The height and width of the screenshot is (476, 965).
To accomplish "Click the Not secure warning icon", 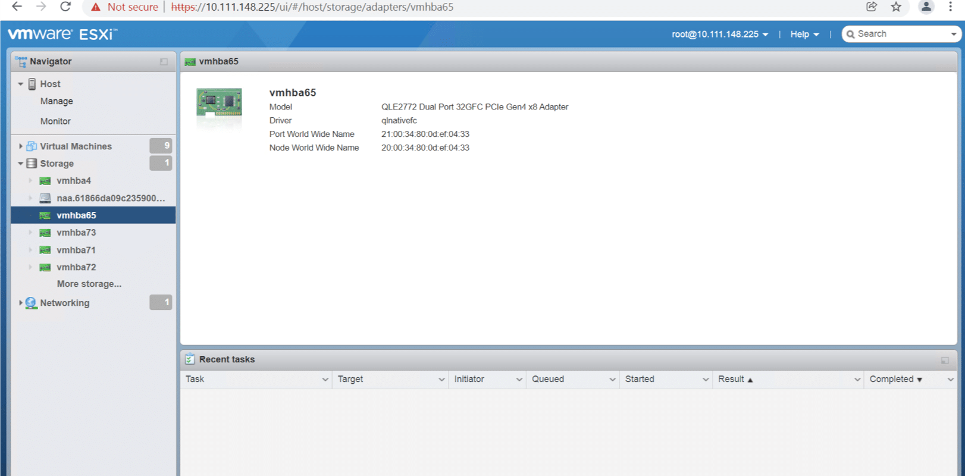I will pos(96,7).
